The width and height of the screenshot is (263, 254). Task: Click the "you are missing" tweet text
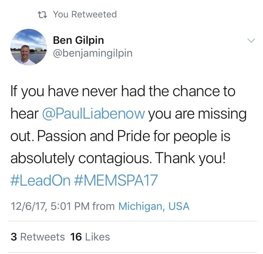(x=197, y=114)
